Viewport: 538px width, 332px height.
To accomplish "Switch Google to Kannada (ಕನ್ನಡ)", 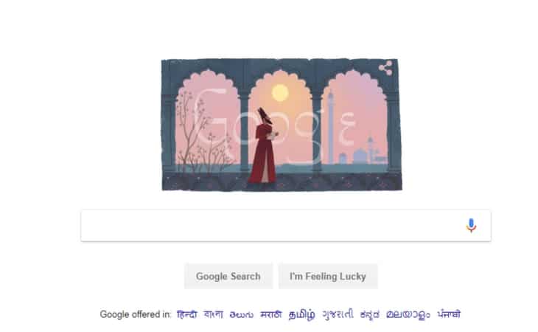I will [369, 314].
